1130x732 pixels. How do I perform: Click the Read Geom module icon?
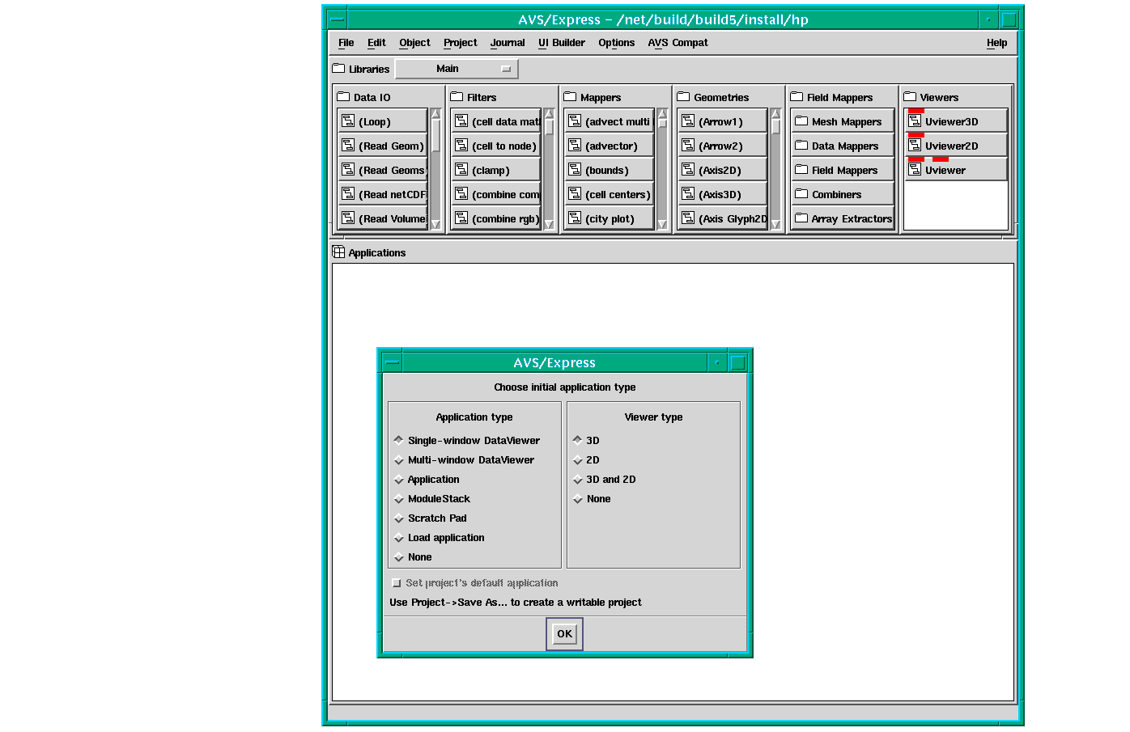(x=348, y=146)
